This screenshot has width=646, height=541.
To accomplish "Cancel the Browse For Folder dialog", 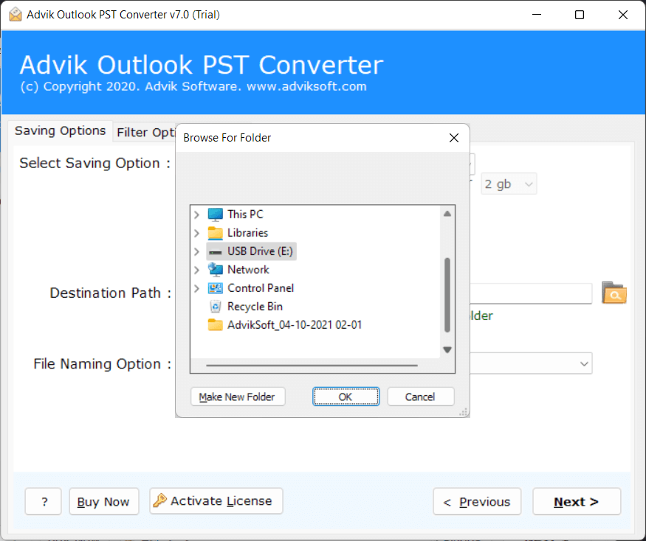I will coord(421,397).
